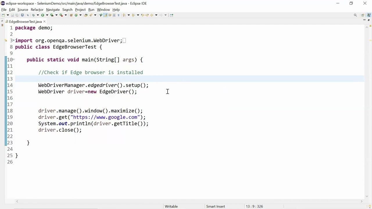The height and width of the screenshot is (209, 372).
Task: Go to Next Annotation icon
Action: click(124, 15)
